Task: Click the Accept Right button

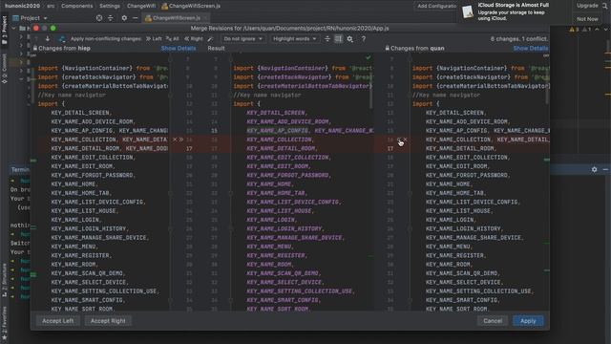Action: (x=108, y=321)
